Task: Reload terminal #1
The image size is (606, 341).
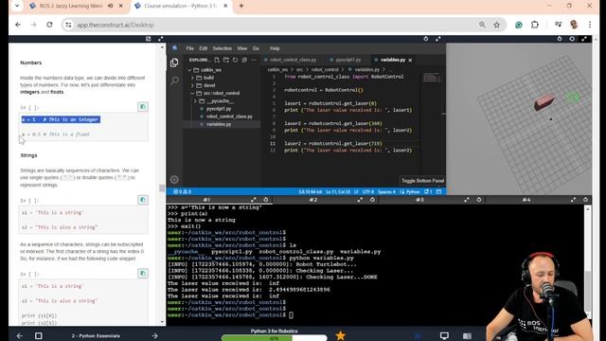Action: click(x=266, y=200)
